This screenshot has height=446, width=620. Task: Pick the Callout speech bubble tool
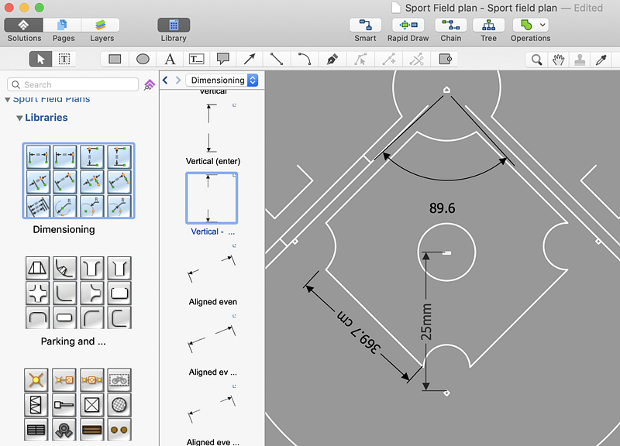(x=223, y=59)
